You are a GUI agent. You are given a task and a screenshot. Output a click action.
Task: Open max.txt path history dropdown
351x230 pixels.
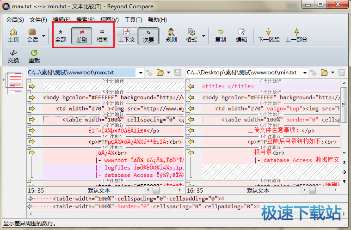[x=141, y=73]
